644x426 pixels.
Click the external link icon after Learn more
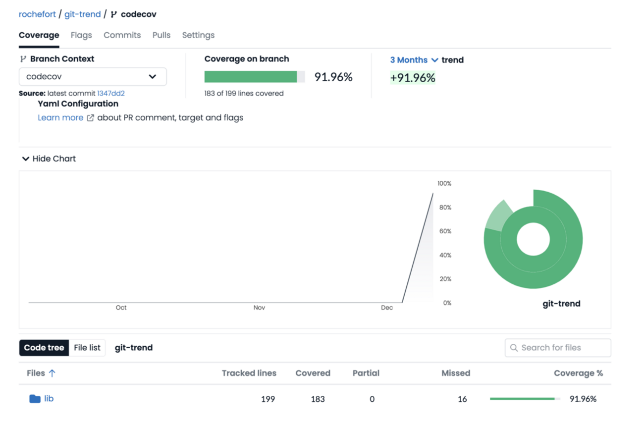point(90,118)
